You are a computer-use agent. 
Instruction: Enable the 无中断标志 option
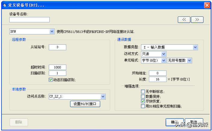pos(143,91)
